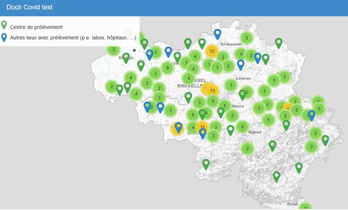Click the lone green pin southwest of Bruxelles label
This screenshot has width=348, height=210.
point(188,98)
